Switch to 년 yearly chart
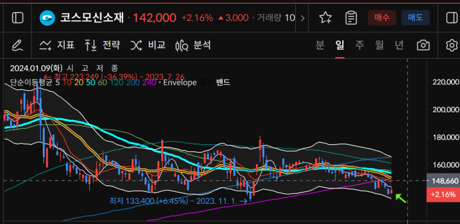Screen dimensions: 460x224 tap(399, 45)
